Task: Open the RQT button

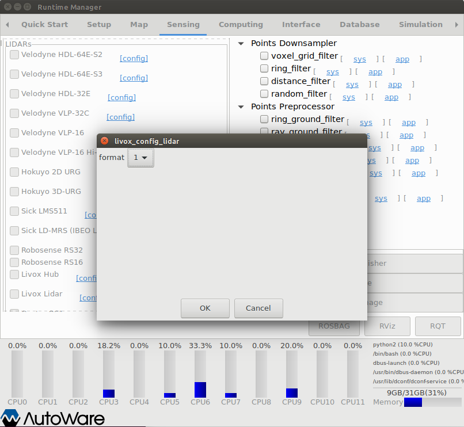Action: coord(438,326)
